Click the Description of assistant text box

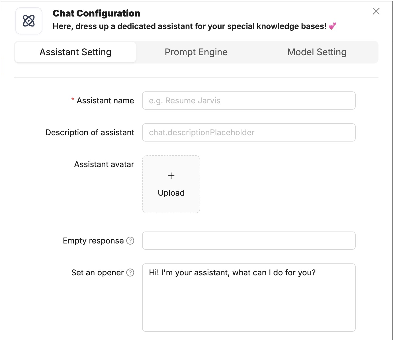tap(249, 132)
